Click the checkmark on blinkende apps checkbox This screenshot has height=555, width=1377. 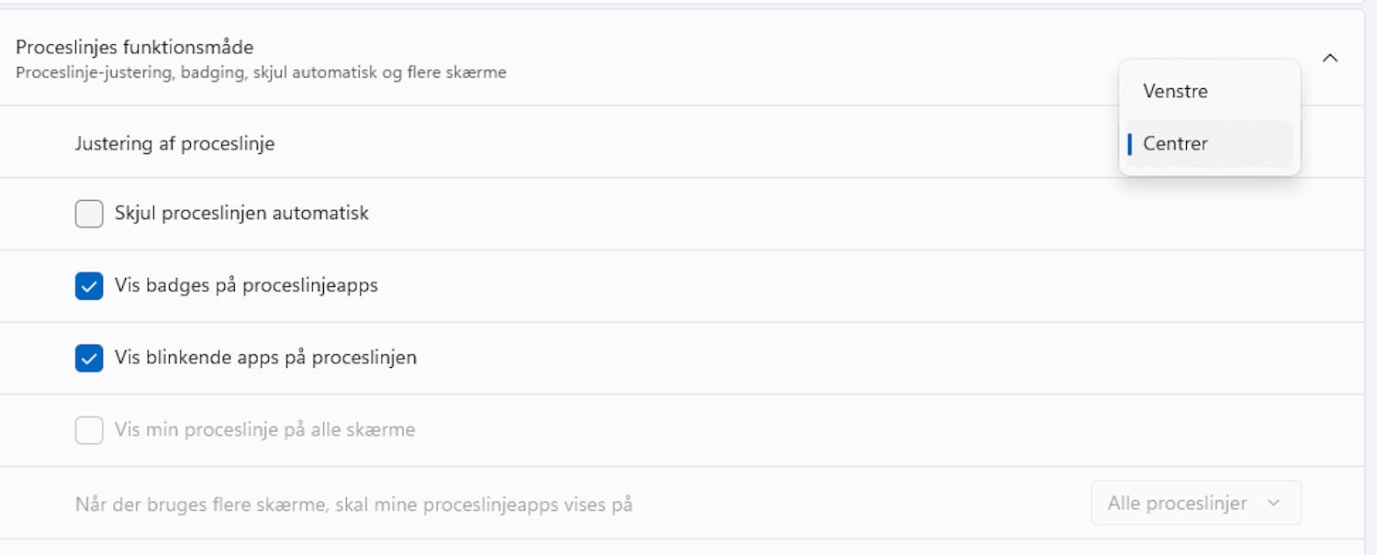(x=88, y=358)
